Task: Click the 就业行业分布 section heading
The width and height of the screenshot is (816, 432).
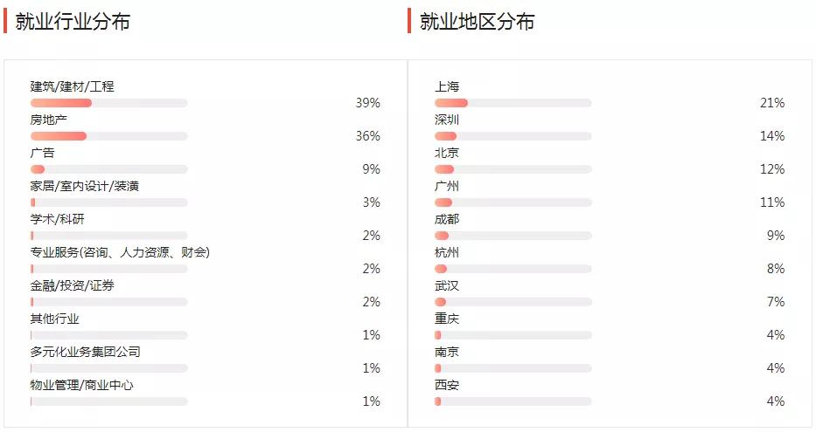Action: [x=73, y=22]
